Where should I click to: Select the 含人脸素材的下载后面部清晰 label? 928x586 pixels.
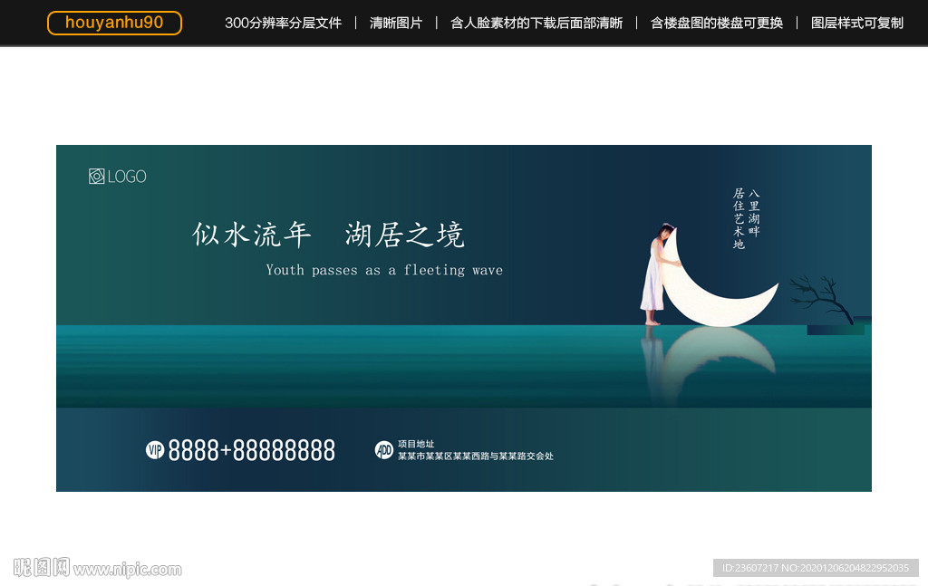pos(536,23)
